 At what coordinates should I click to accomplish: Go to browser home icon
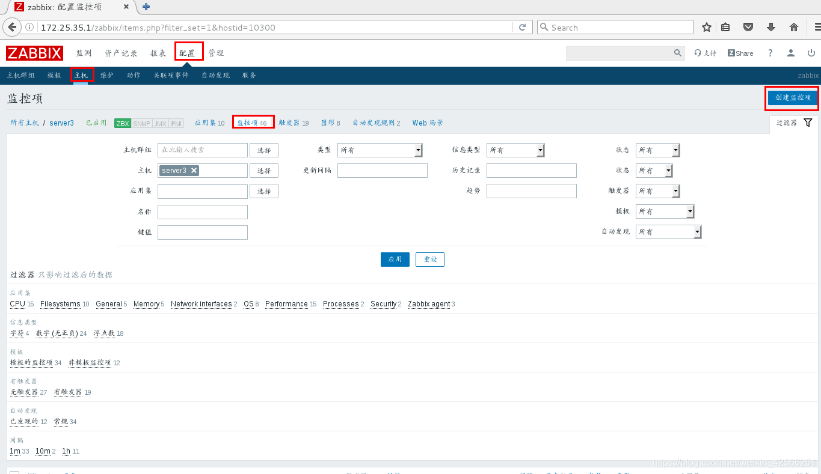pos(794,27)
